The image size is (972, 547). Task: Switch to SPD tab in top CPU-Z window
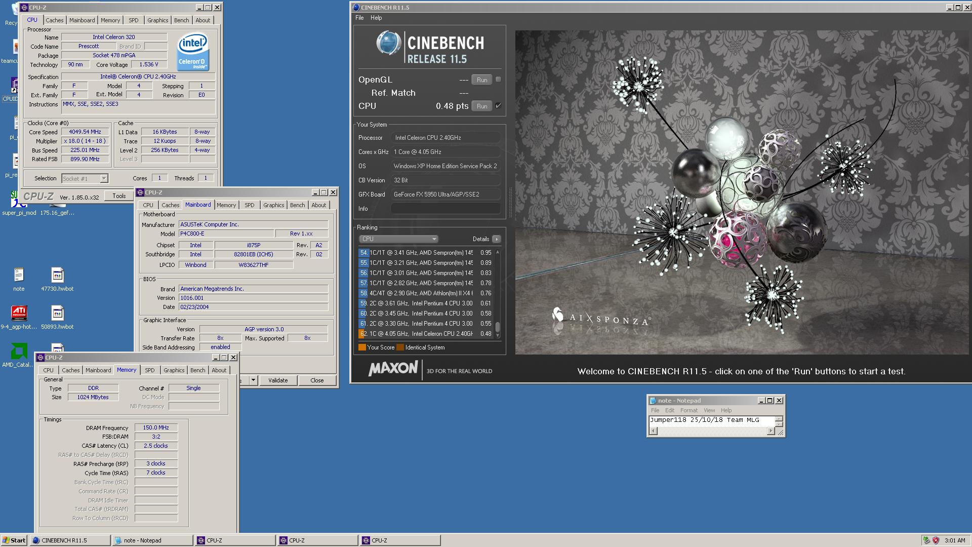point(134,20)
